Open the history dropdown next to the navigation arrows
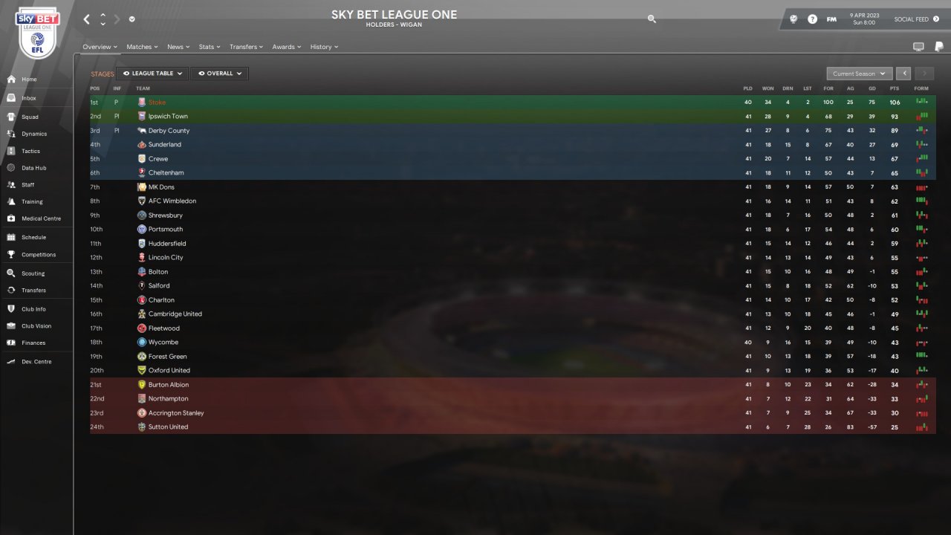The height and width of the screenshot is (535, 951). click(132, 19)
